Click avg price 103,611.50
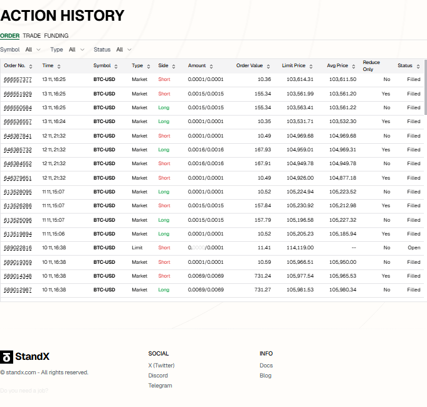This screenshot has height=407, width=427. 342,79
